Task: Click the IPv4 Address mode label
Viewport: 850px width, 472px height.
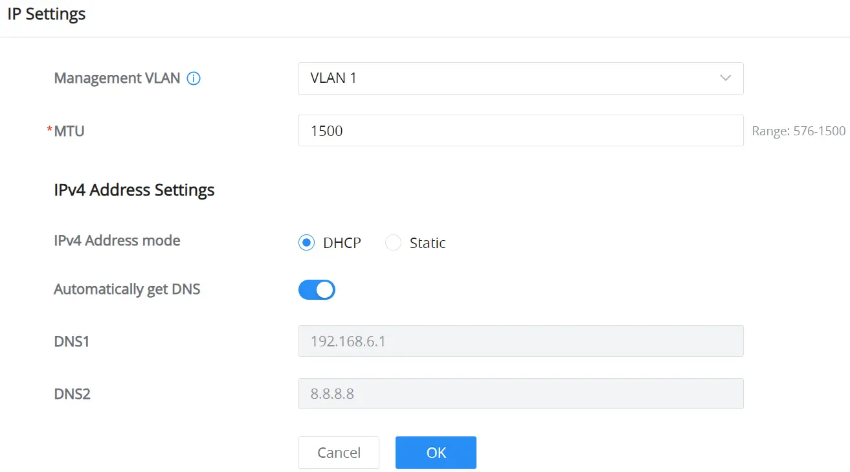Action: pos(117,241)
